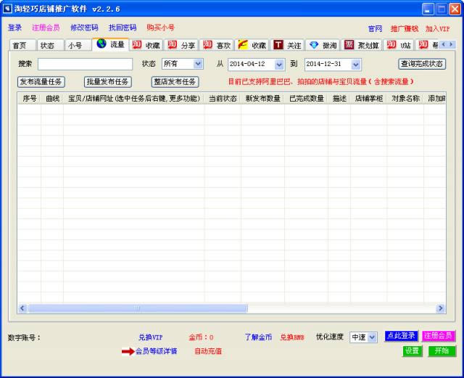Click the 发布流量任务 button
The width and height of the screenshot is (464, 378).
pyautogui.click(x=41, y=82)
